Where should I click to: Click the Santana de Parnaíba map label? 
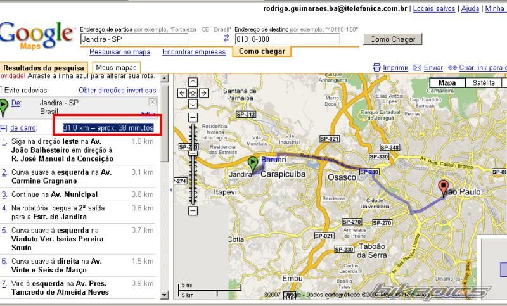[240, 94]
